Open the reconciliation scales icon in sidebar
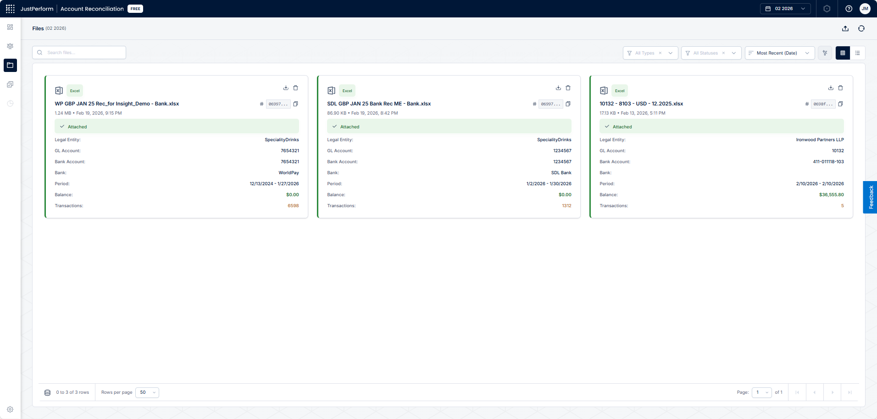 [10, 46]
